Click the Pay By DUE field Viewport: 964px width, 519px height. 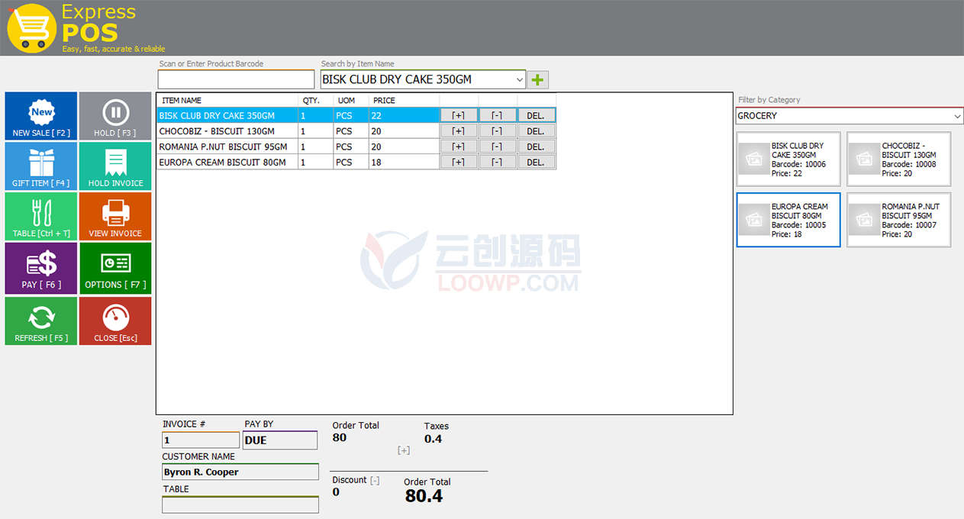click(280, 440)
